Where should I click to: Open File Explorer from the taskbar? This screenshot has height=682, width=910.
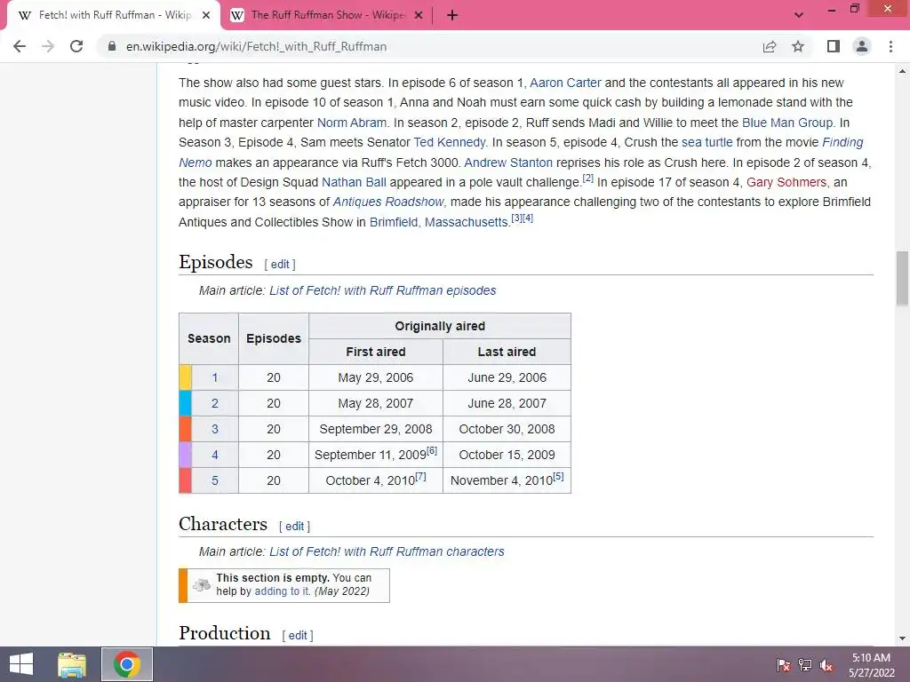72,664
